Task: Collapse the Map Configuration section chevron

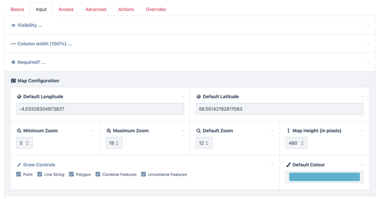Action: 368,81
